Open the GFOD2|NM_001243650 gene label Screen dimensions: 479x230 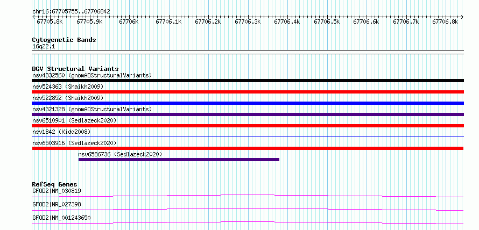tap(61, 218)
